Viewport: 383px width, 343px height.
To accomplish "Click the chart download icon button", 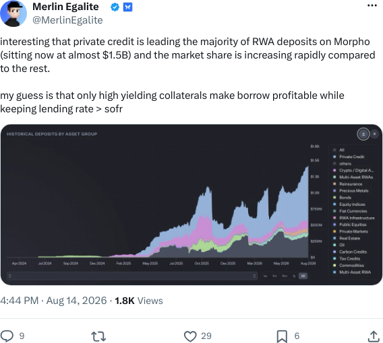I will pyautogui.click(x=363, y=134).
